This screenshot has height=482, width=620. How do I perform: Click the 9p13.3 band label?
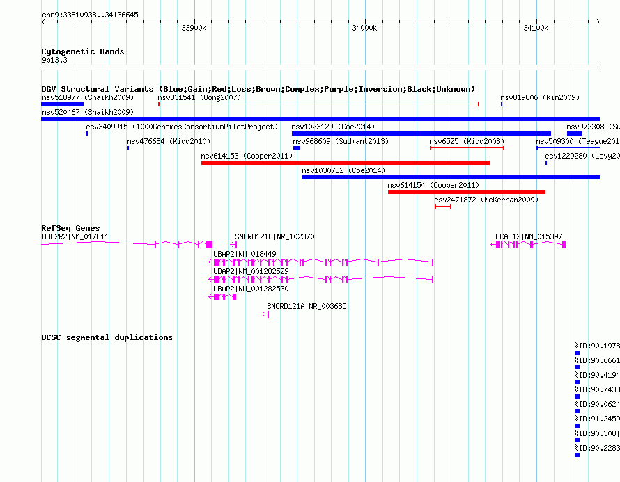[54, 60]
